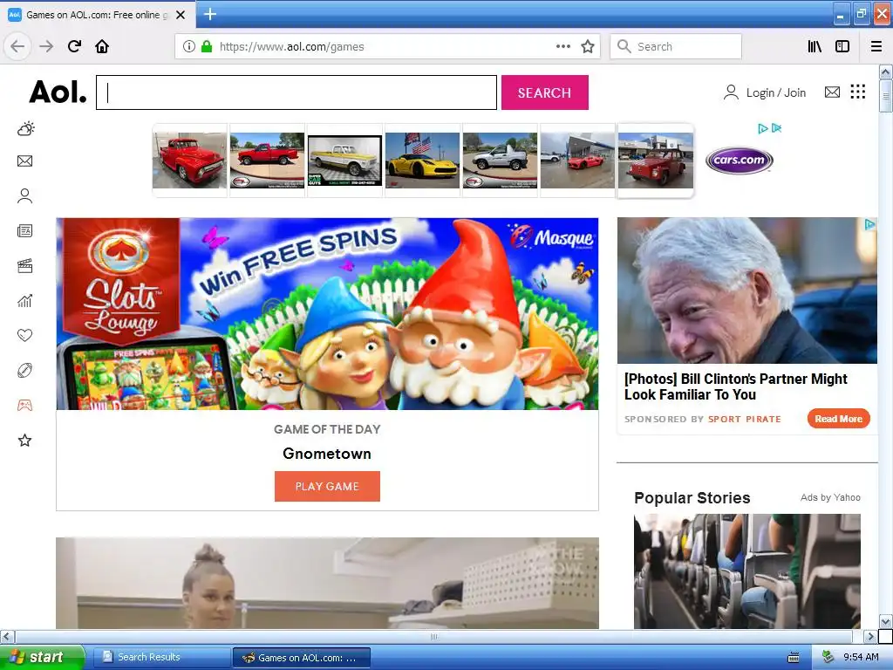Open the person profile icon in the left sidebar
893x670 pixels.
tap(25, 196)
